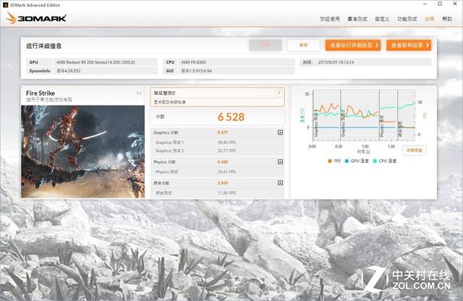Click the 查看联机结果 online results button

coord(409,45)
